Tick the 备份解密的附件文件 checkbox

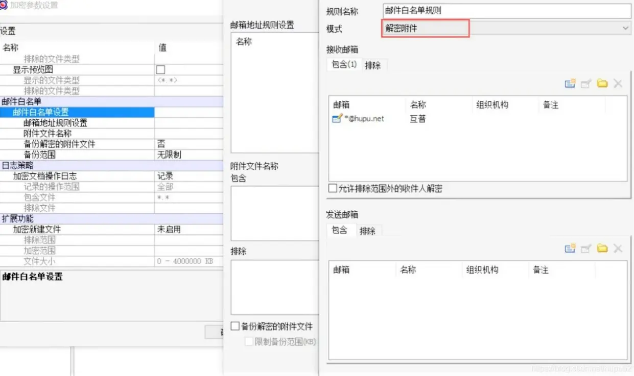[x=235, y=326]
